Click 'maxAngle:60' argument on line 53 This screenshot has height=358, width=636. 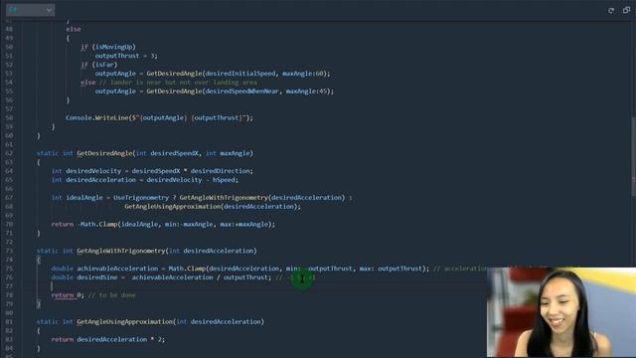[303, 74]
